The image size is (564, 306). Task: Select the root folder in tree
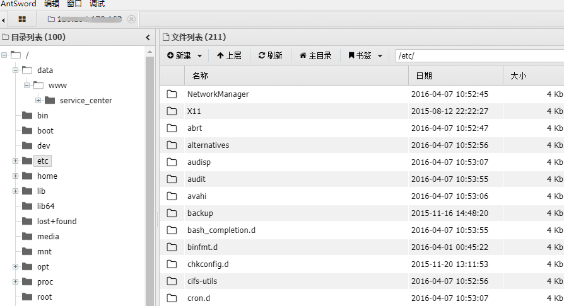click(44, 297)
